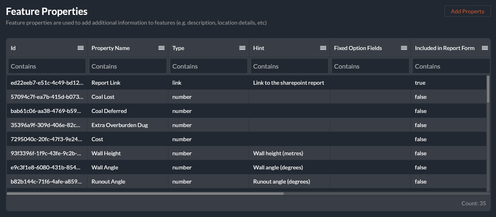Open the Property Name column menu icon
The image size is (496, 217).
161,48
